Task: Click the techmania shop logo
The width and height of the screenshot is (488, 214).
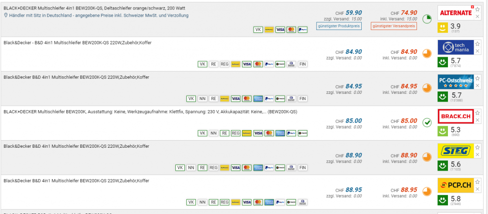Action: pyautogui.click(x=455, y=47)
